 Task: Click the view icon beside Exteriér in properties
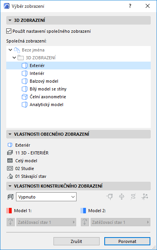tap(10, 145)
